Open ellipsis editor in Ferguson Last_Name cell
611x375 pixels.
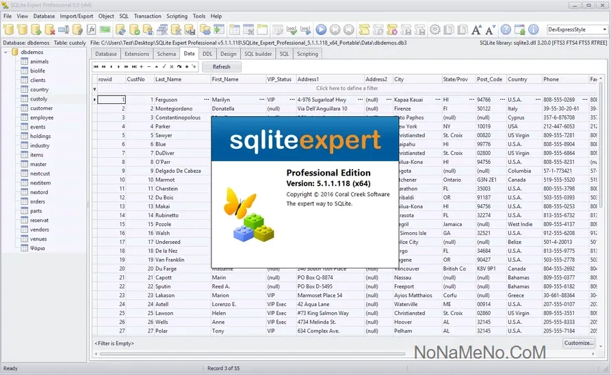[x=206, y=100]
